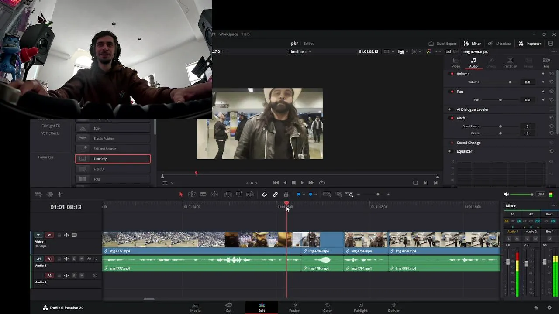Toggle the Inspector panel button

(x=530, y=44)
